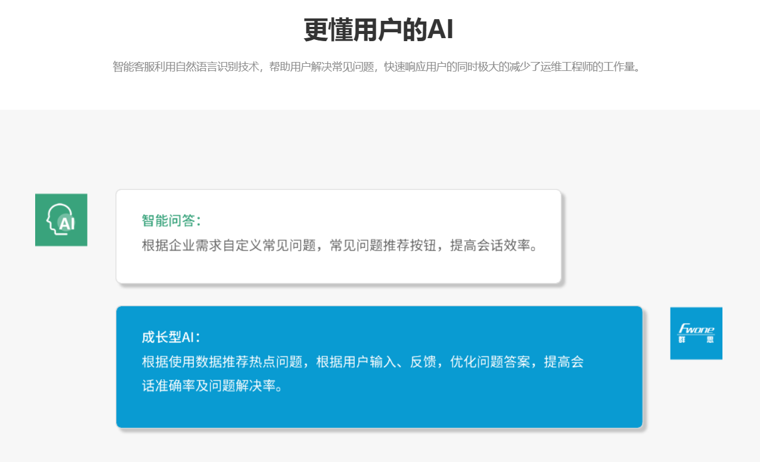
Task: Click the subtitle starting with 智能客服利用自然语言识别技术
Action: tap(377, 66)
